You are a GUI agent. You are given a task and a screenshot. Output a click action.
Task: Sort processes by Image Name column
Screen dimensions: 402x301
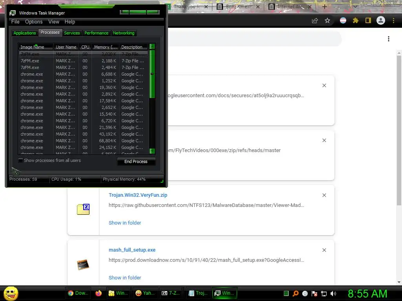pyautogui.click(x=36, y=47)
